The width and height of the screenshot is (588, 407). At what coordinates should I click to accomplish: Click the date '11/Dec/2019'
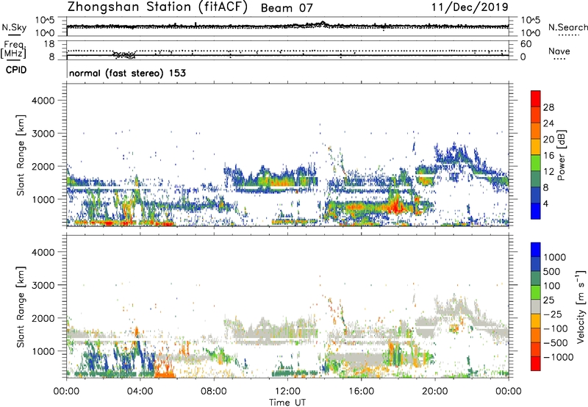coord(470,7)
